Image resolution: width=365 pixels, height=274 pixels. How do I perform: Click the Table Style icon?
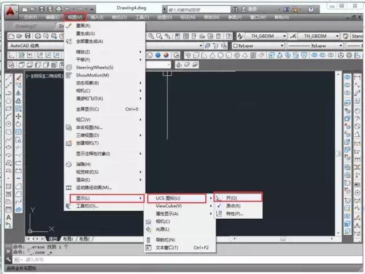(x=346, y=36)
